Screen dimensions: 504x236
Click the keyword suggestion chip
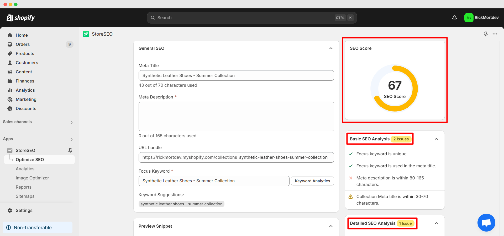pos(181,204)
